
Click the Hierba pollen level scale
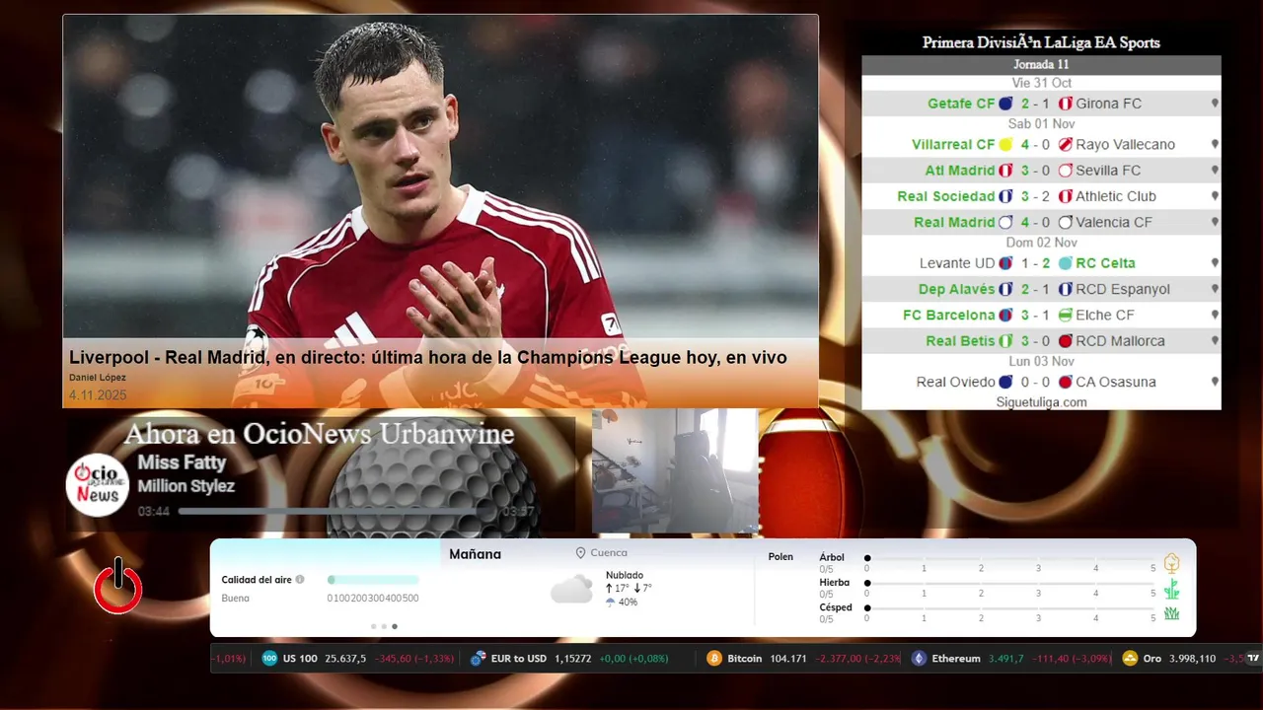1010,584
